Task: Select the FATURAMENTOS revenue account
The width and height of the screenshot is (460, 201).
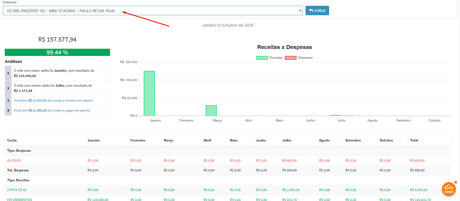Action: [x=19, y=199]
